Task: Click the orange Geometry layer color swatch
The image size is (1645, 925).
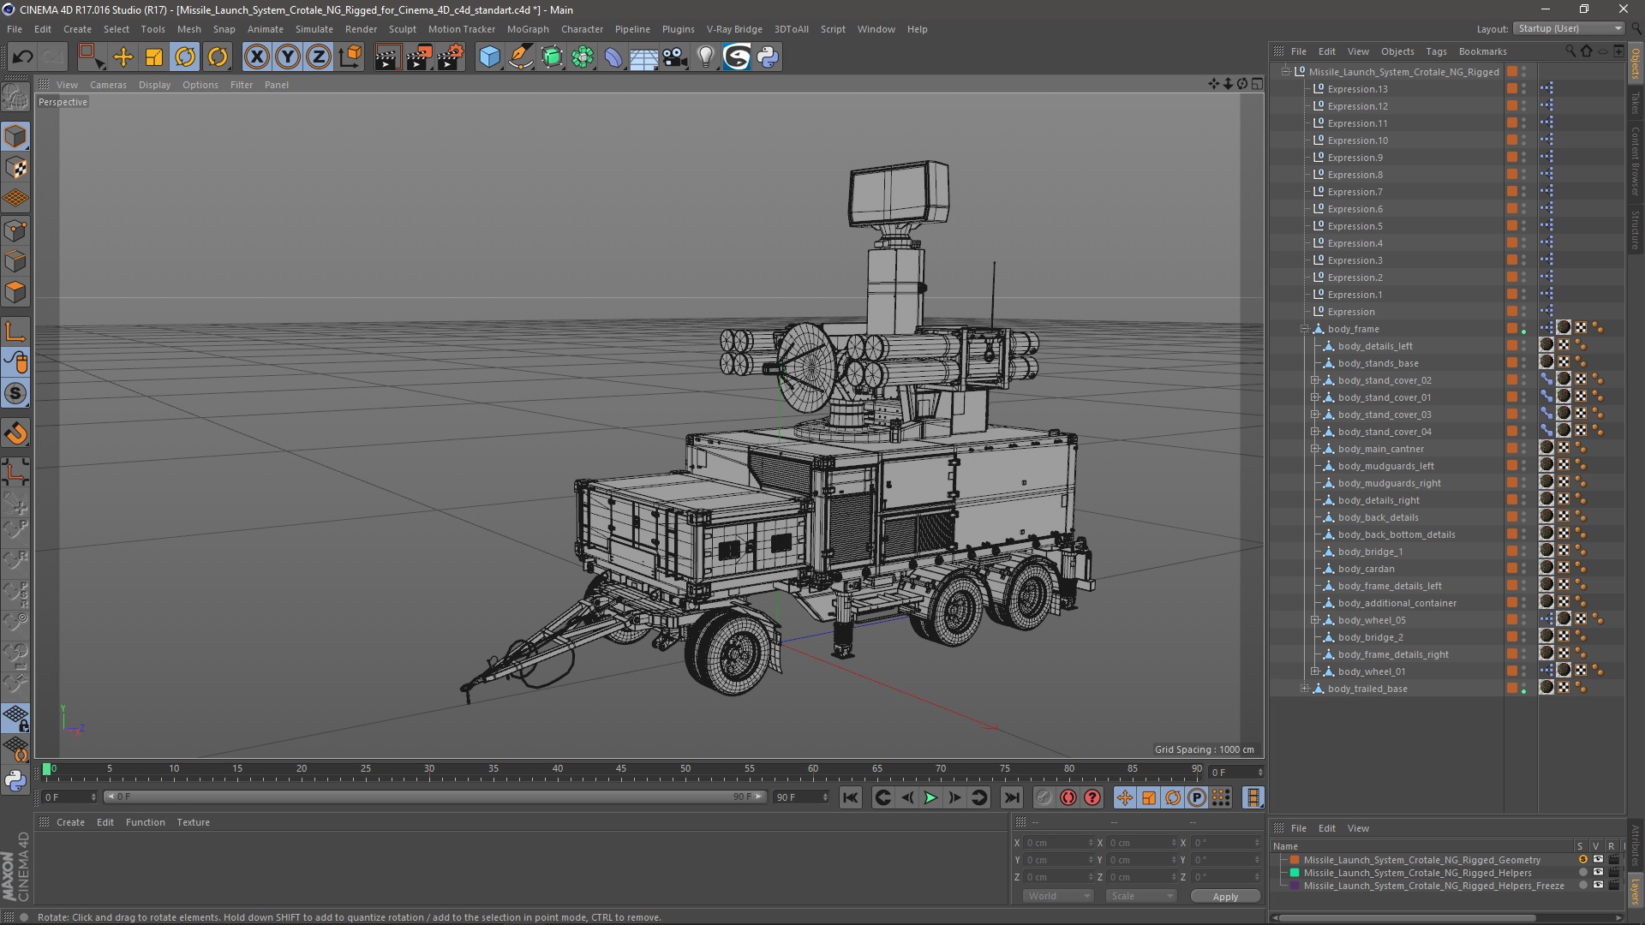Action: (x=1295, y=860)
